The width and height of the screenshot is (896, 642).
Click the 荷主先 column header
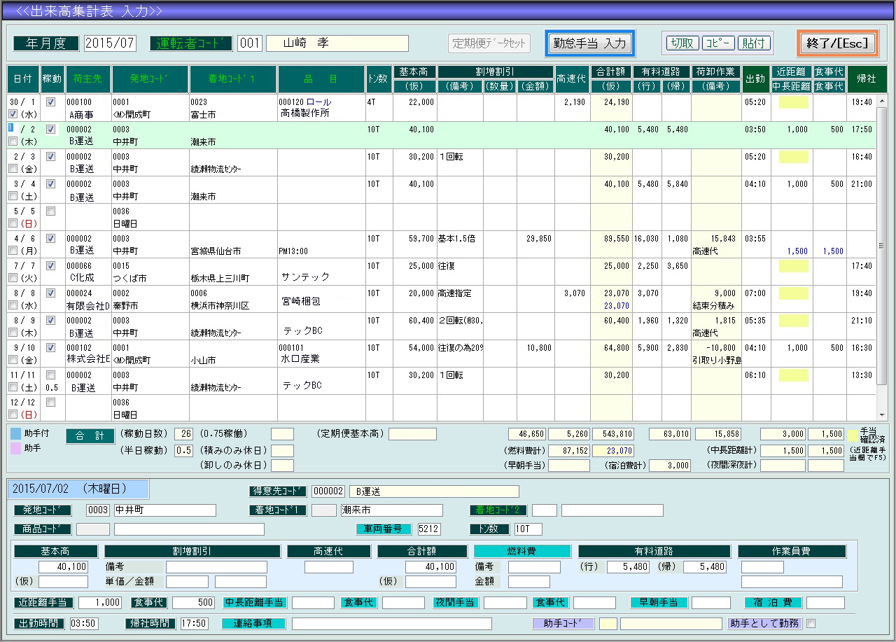click(88, 79)
